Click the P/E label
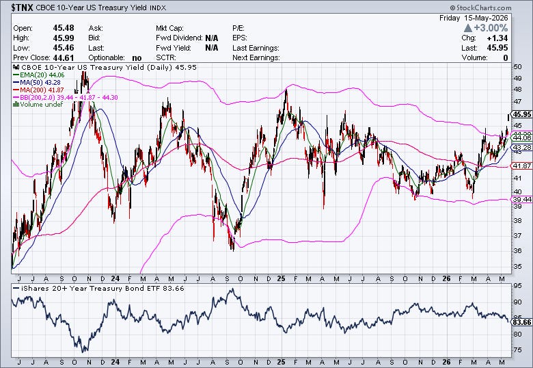The image size is (533, 368). pyautogui.click(x=238, y=28)
